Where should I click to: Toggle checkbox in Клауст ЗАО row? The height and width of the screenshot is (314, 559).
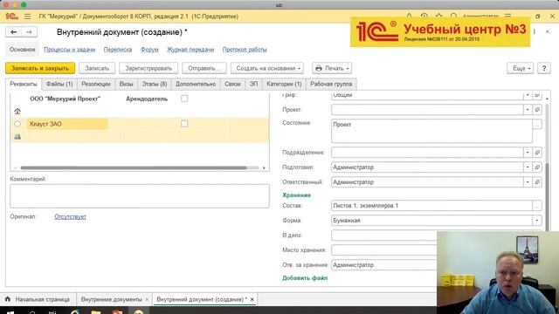[x=184, y=124]
